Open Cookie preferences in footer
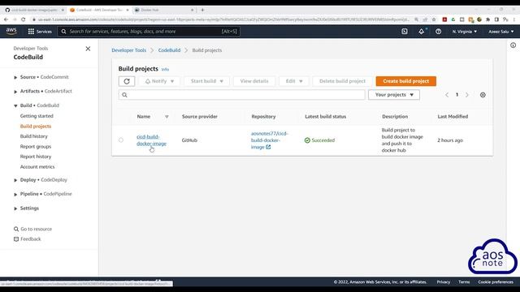The height and width of the screenshot is (292, 520). (496, 282)
